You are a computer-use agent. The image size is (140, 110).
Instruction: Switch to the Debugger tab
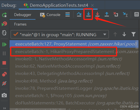click(x=23, y=15)
